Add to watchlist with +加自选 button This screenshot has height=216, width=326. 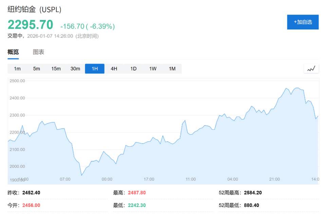(303, 22)
